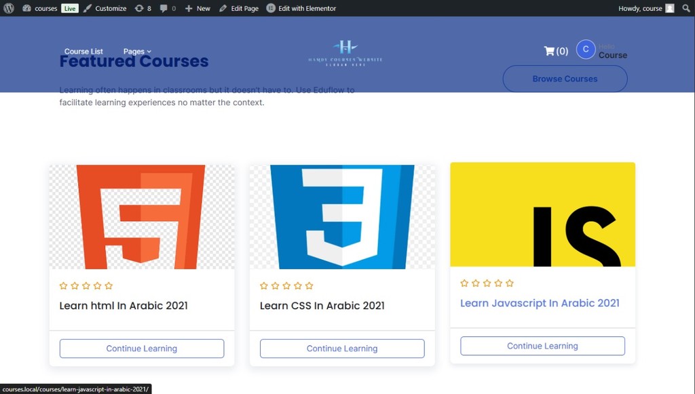Click first rating star of Javascript course

[464, 283]
